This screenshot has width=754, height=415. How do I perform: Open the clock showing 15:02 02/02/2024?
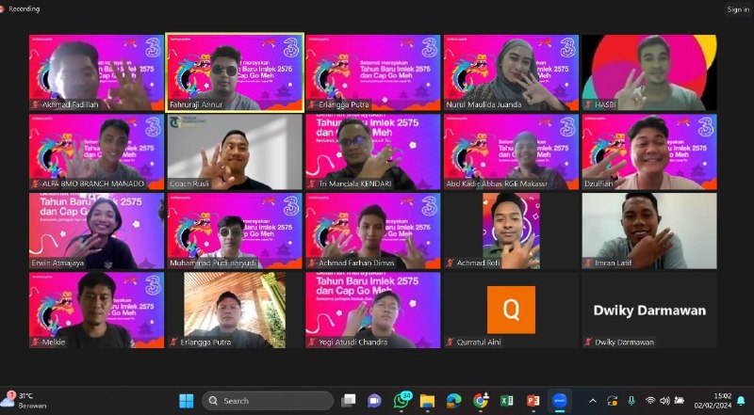713,401
